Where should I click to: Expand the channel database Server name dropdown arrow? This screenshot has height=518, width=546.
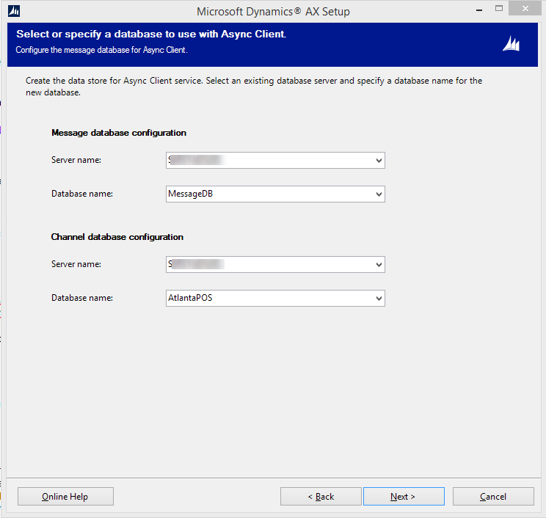coord(379,264)
